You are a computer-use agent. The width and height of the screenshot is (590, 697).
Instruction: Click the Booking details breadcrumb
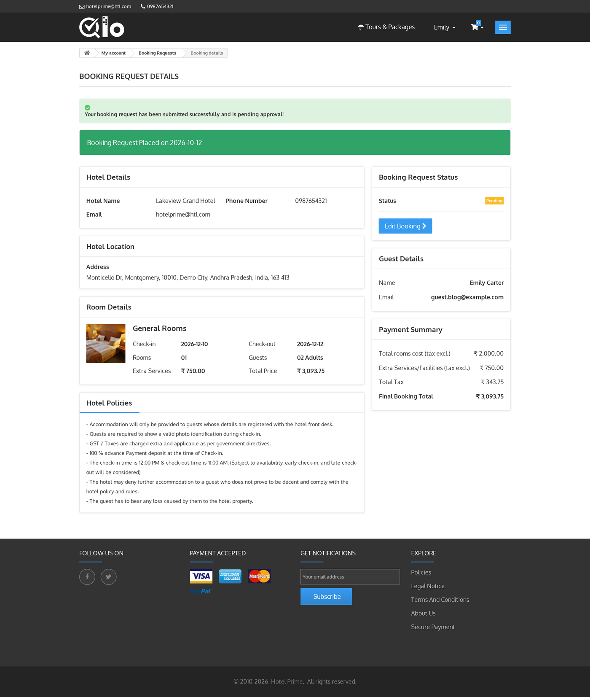(x=206, y=53)
